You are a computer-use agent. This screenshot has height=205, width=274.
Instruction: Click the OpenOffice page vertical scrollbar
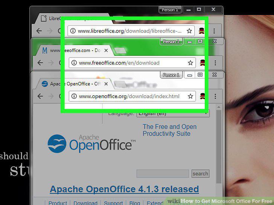[219, 146]
